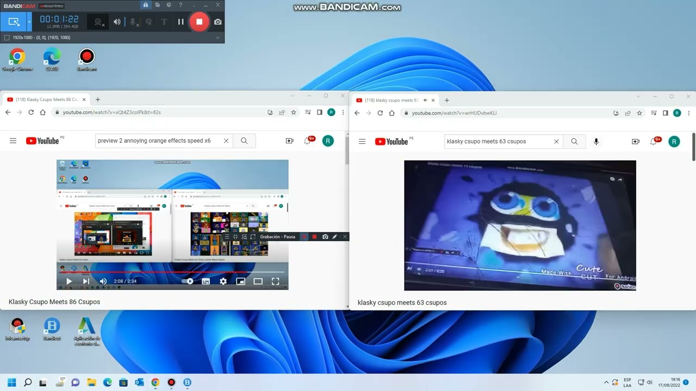Open YouTube guide menu in left window
The image size is (696, 391).
point(13,141)
